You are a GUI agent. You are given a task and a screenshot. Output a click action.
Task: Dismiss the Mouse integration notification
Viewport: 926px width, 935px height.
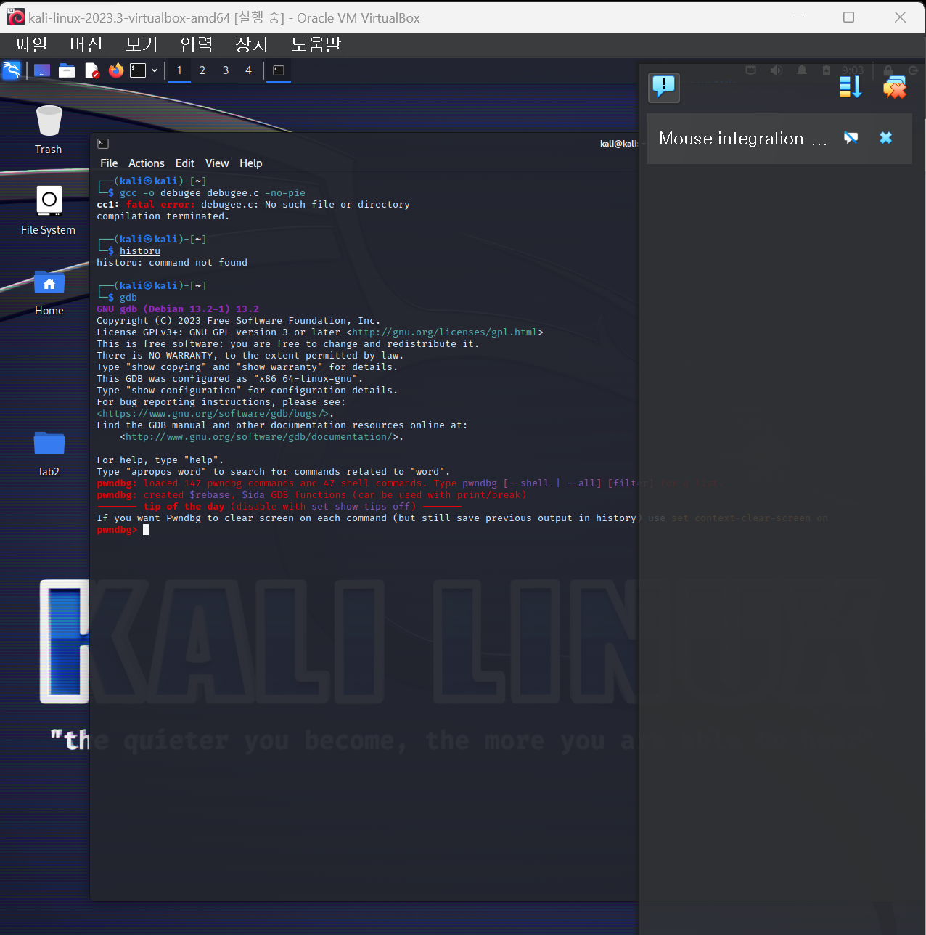(886, 138)
